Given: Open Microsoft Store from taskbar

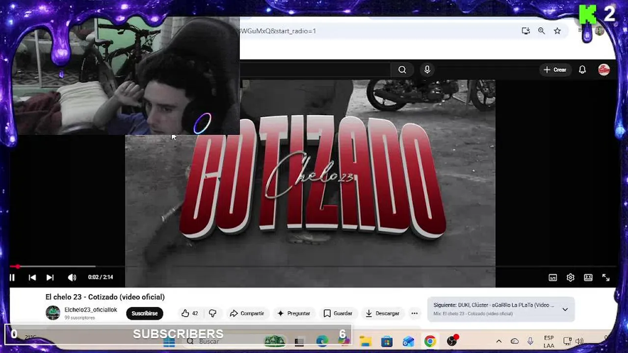Looking at the screenshot, I should [387, 341].
